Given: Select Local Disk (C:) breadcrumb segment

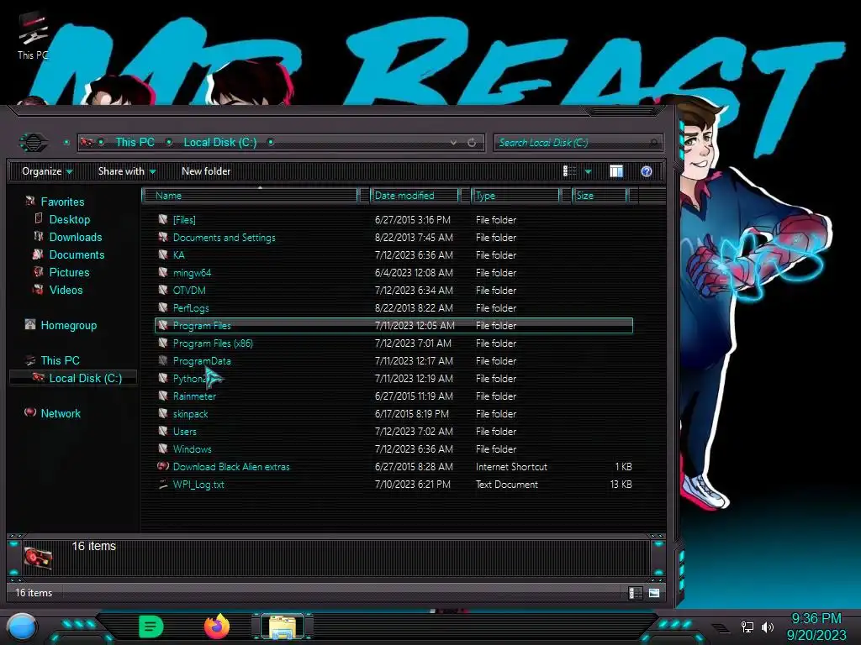Looking at the screenshot, I should (x=220, y=142).
